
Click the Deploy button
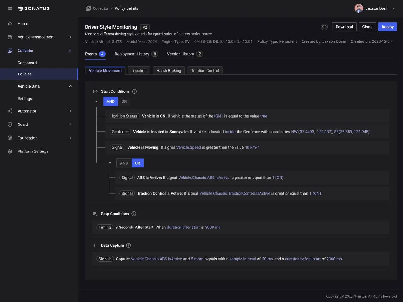[x=387, y=27]
